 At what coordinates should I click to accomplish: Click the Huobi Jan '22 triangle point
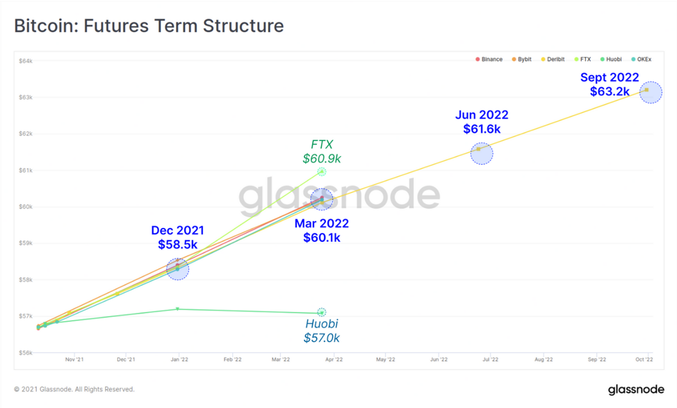[177, 309]
